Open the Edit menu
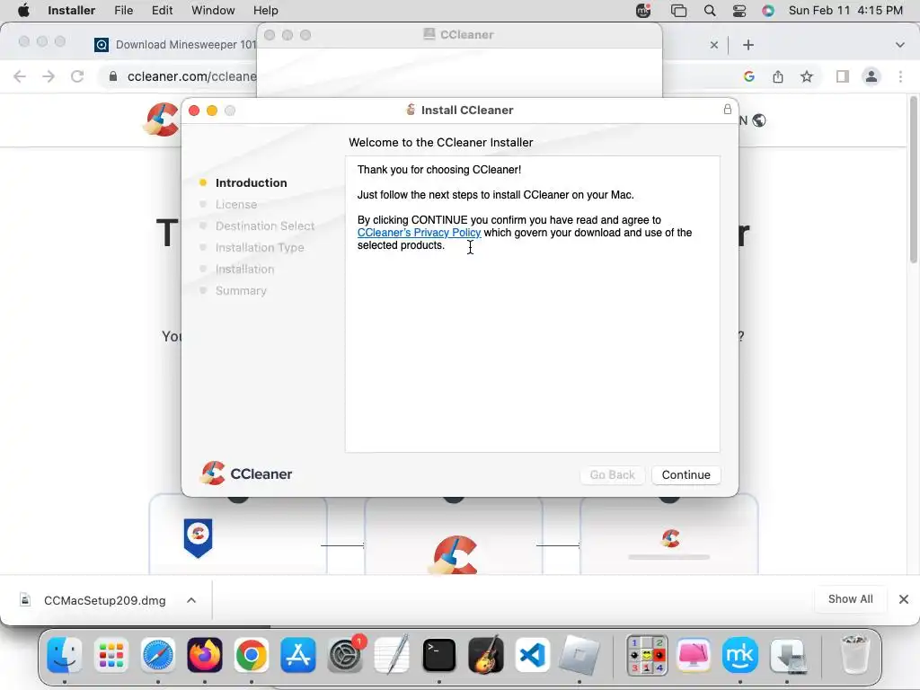The width and height of the screenshot is (920, 690). [x=162, y=11]
